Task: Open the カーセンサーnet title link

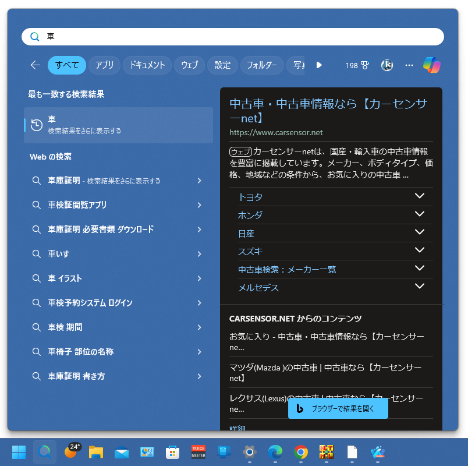Action: tap(328, 111)
